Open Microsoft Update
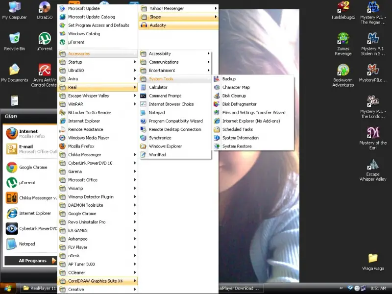Screen dimensions: 392x294 [x=98, y=8]
